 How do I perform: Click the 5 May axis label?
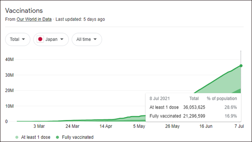pos(139,126)
